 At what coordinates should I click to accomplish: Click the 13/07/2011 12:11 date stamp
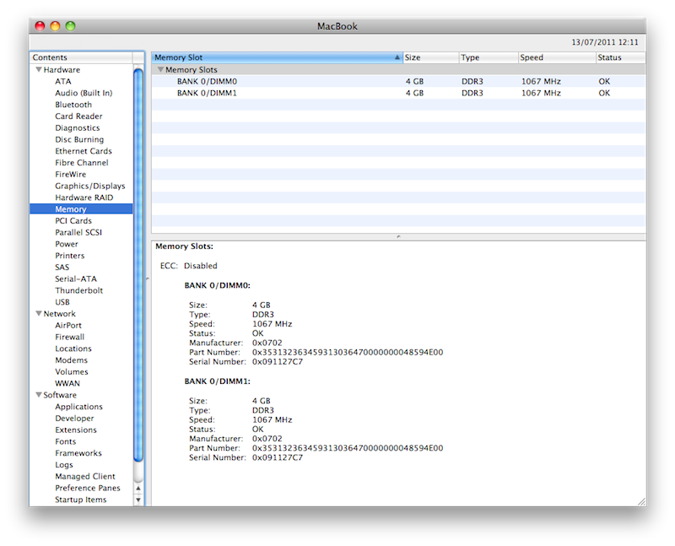(x=605, y=42)
